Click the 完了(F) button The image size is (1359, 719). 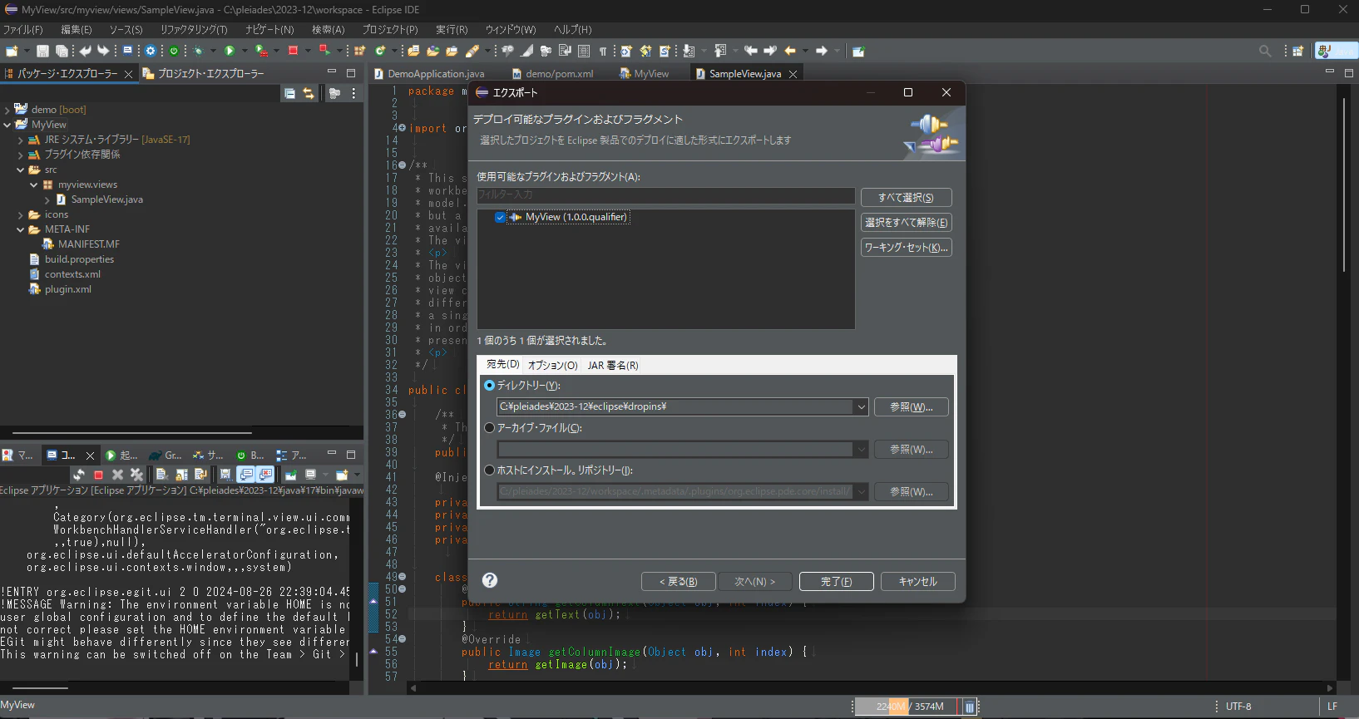click(x=836, y=582)
